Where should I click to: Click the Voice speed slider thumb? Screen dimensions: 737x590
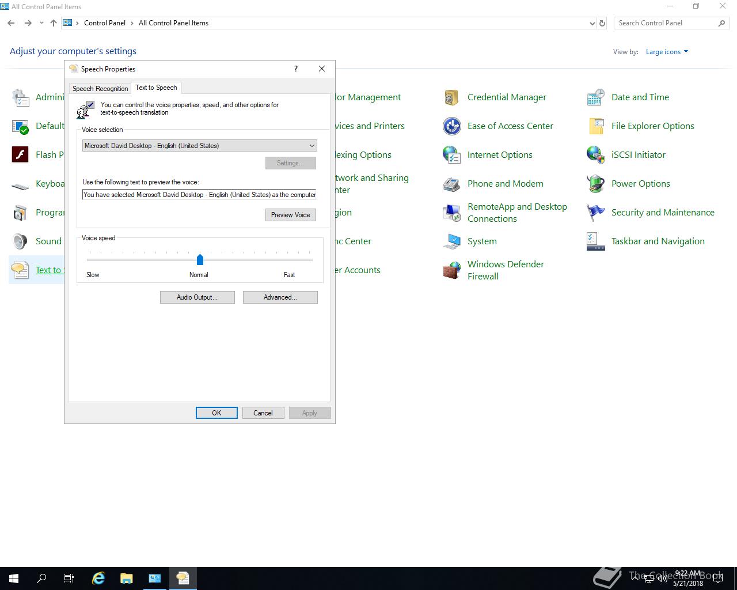[200, 259]
